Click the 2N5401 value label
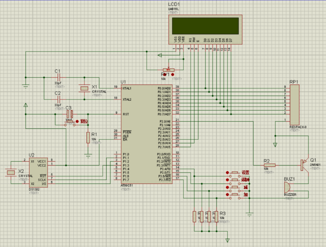 click(315, 165)
